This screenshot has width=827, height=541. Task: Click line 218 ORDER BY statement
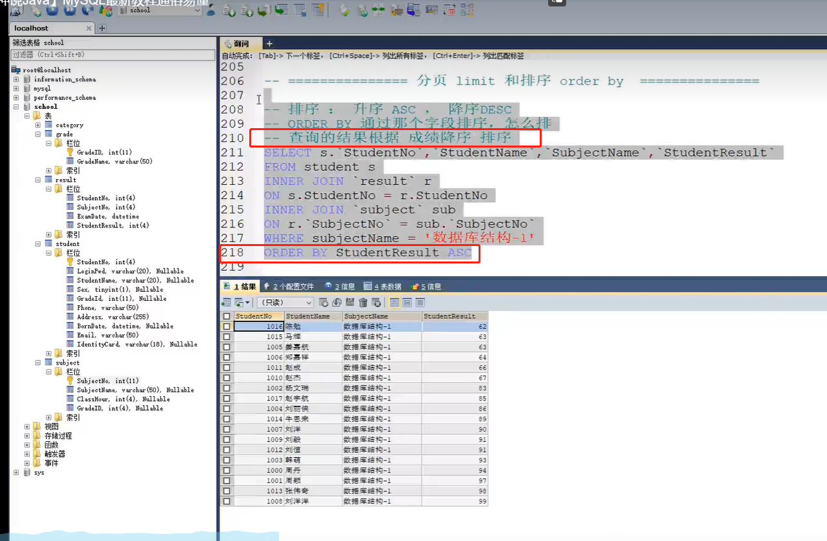[368, 252]
